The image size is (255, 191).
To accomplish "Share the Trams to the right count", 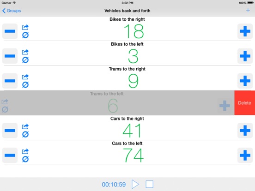I will tap(25, 77).
